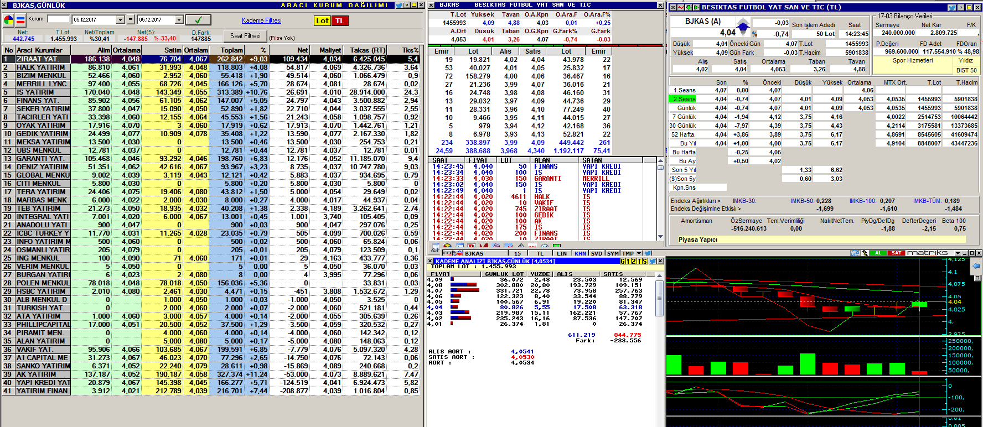Toggle the SVD chart option
The height and width of the screenshot is (427, 983).
(x=597, y=253)
